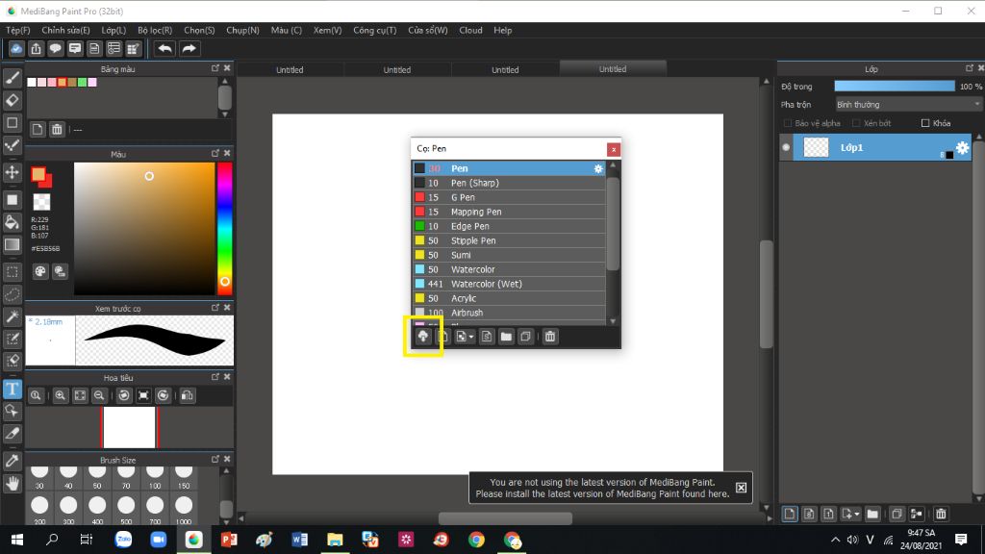Open the Pha trộn blend mode dropdown
Screen dimensions: 985x554
pyautogui.click(x=908, y=105)
